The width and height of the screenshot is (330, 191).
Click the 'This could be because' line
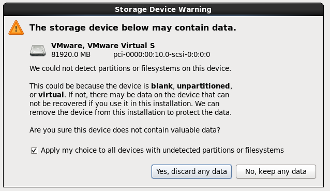(x=131, y=86)
